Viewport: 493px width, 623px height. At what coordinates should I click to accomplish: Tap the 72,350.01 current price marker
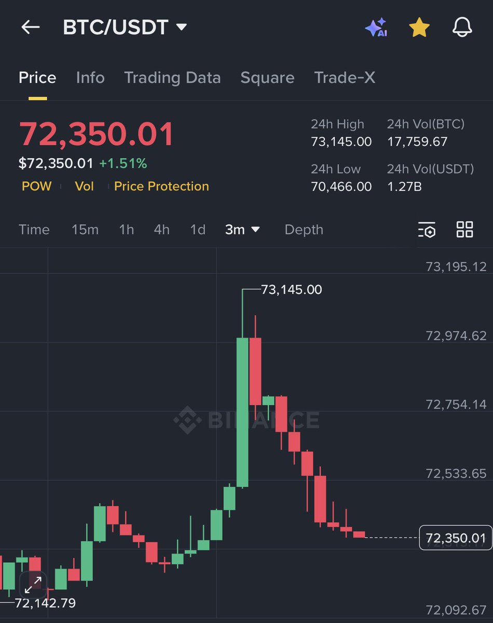(x=455, y=538)
